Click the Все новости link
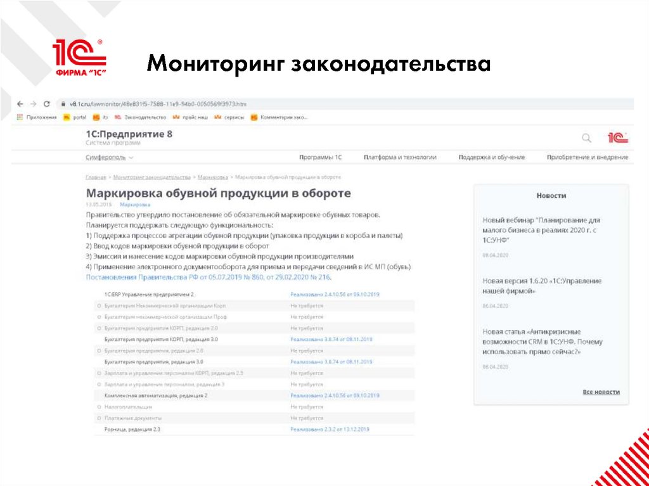Screen dimensions: 649x486 pyautogui.click(x=601, y=392)
